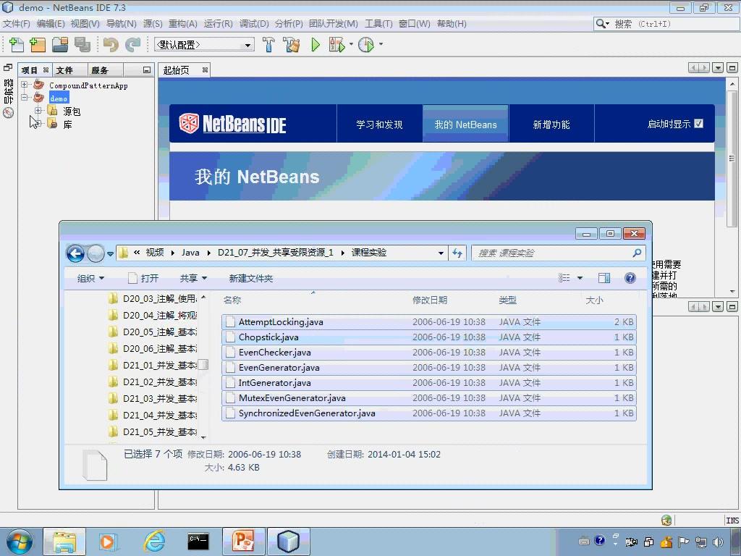
Task: Click the 打开 button in Explorer
Action: tap(144, 279)
